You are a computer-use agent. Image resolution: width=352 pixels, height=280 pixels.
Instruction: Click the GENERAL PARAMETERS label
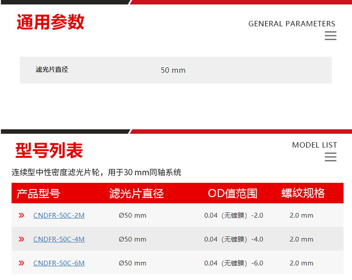coord(291,24)
